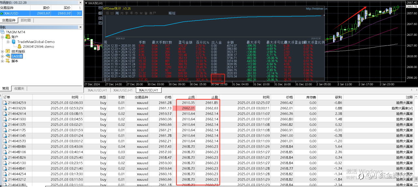
Task: Click the 技术指标 indicators icon
Action: [8, 51]
